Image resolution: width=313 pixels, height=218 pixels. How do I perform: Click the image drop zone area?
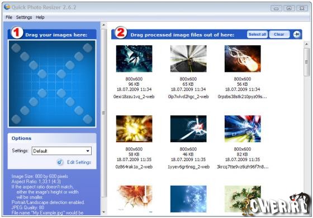point(52,84)
